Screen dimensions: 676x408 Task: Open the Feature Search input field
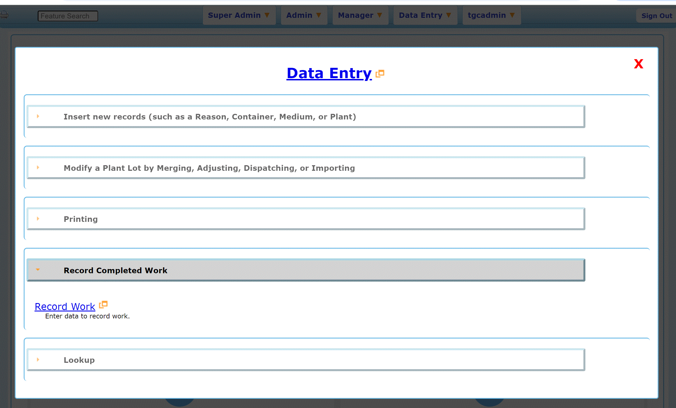(x=68, y=16)
